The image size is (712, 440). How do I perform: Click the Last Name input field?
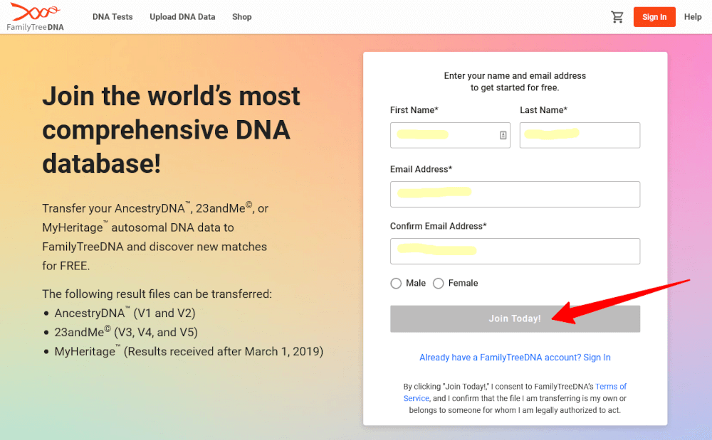579,135
